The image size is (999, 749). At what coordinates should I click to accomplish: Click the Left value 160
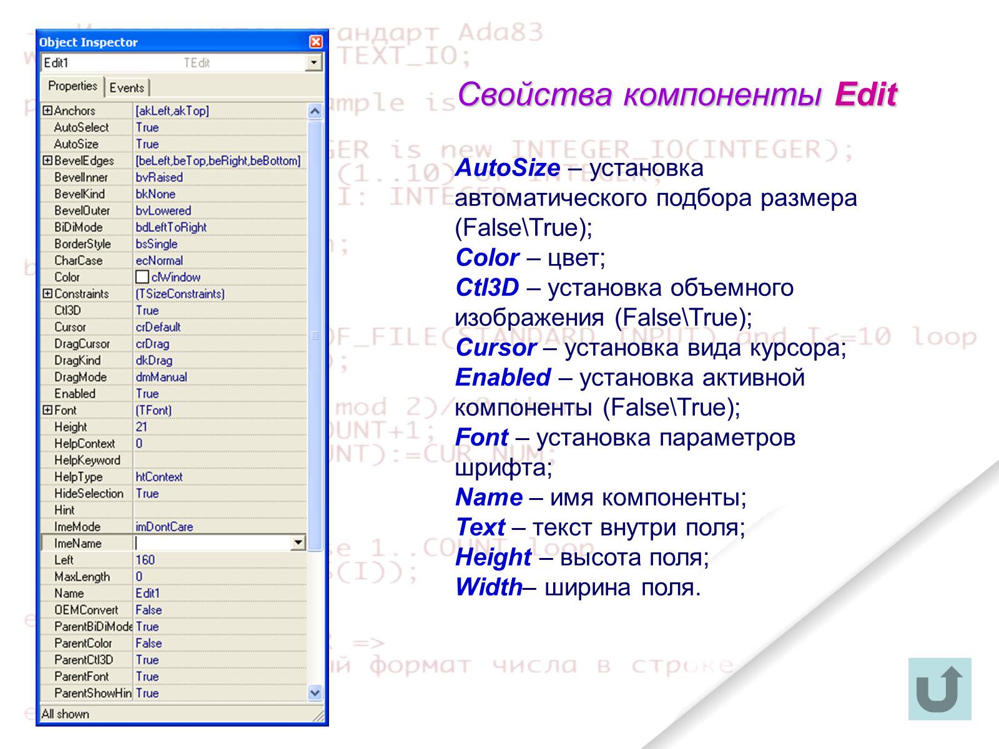(145, 560)
